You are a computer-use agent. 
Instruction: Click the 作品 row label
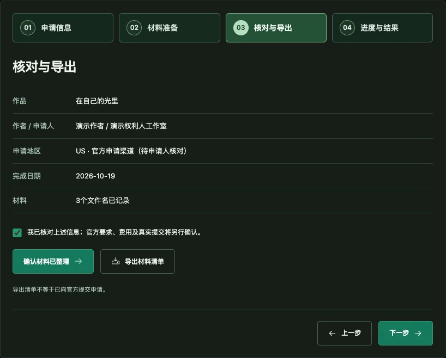(x=19, y=101)
